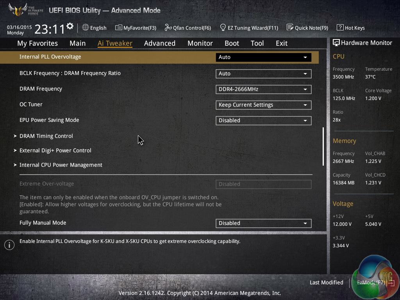Click the disabled Extreme Over-voltage field

click(x=264, y=184)
